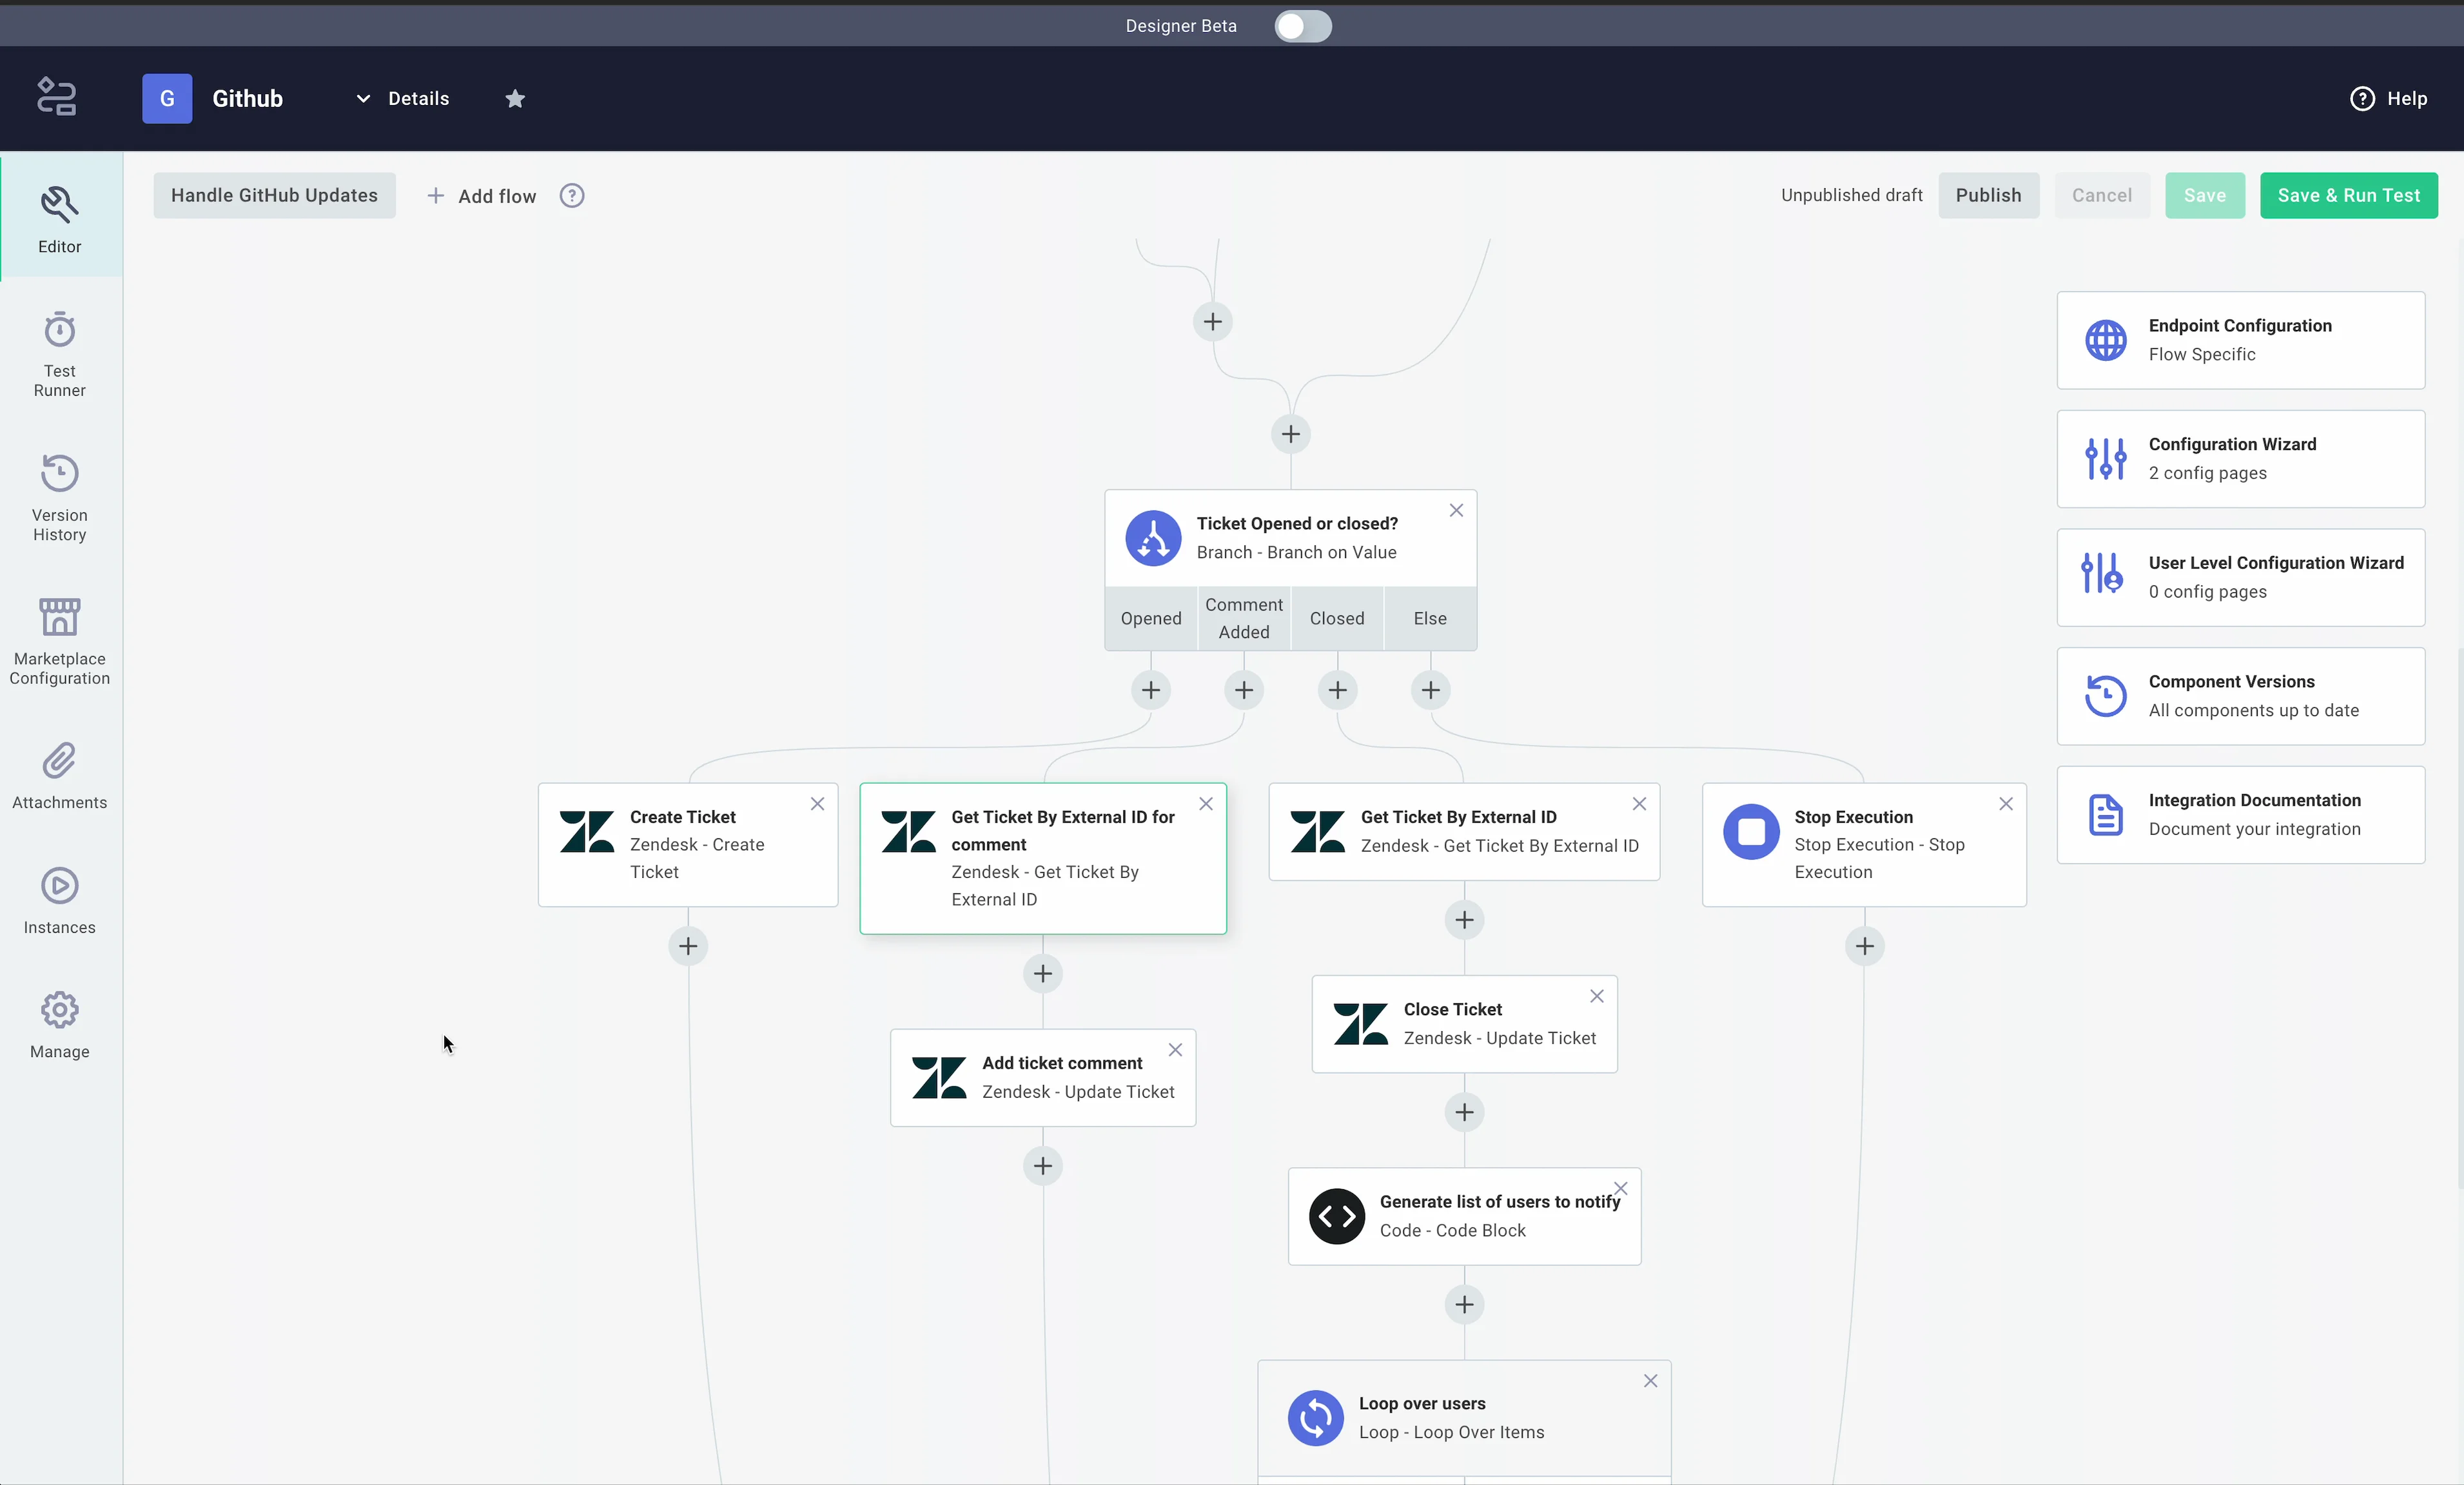
Task: Add a step under the Else branch
Action: point(1431,690)
